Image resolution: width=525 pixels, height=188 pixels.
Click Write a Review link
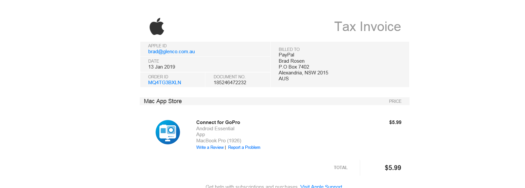pos(210,148)
